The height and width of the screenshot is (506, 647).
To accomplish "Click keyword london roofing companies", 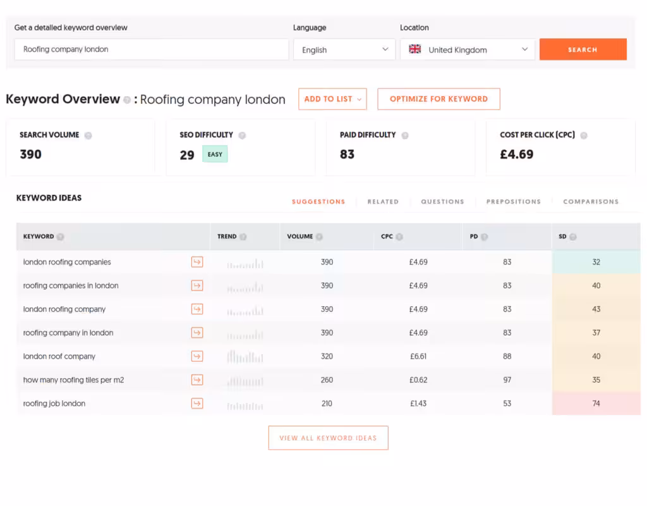I will (67, 262).
